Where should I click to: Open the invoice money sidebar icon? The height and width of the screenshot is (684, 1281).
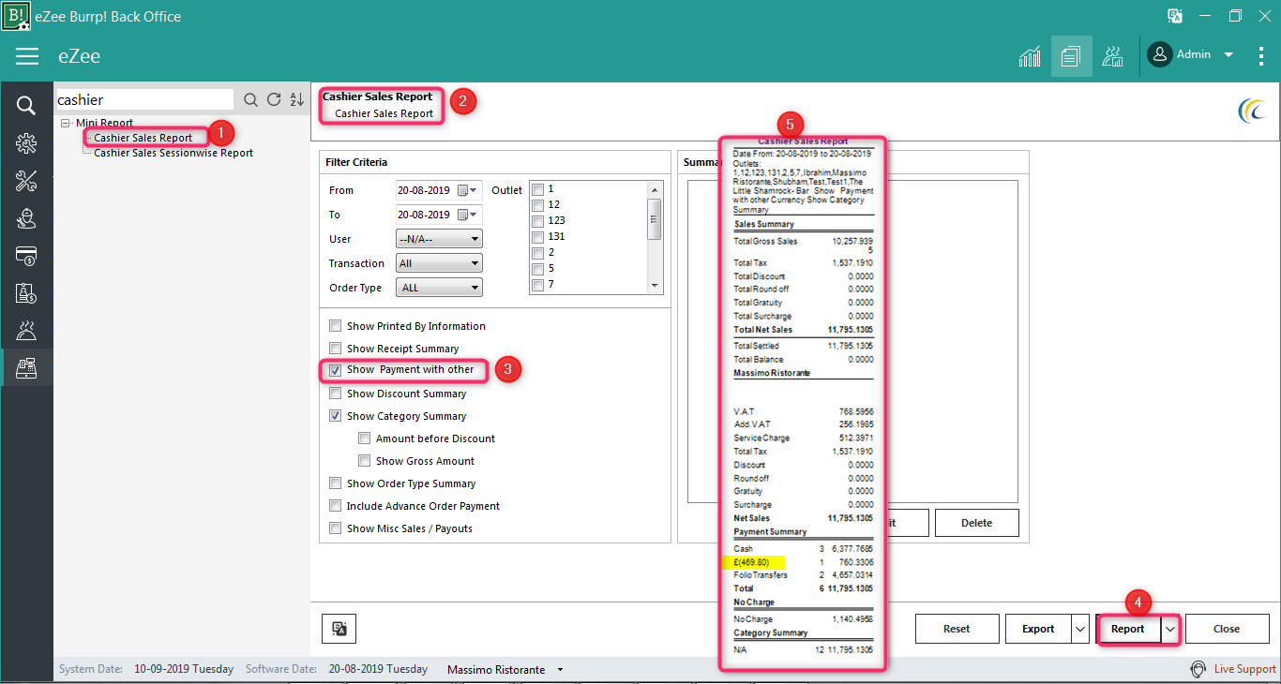click(x=26, y=293)
